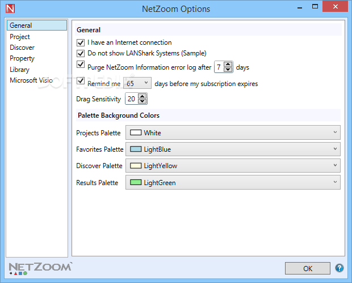
Task: Close the NetZoom Options window
Action: click(x=336, y=6)
